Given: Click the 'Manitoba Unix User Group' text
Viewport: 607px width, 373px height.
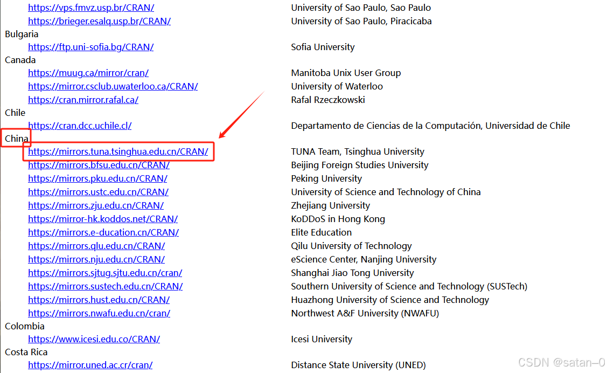Looking at the screenshot, I should pos(346,73).
